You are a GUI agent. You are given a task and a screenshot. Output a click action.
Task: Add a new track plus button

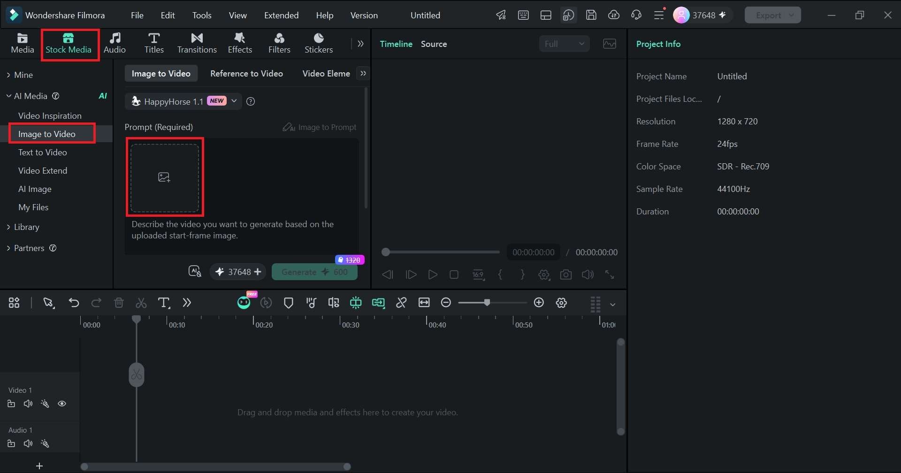(39, 466)
